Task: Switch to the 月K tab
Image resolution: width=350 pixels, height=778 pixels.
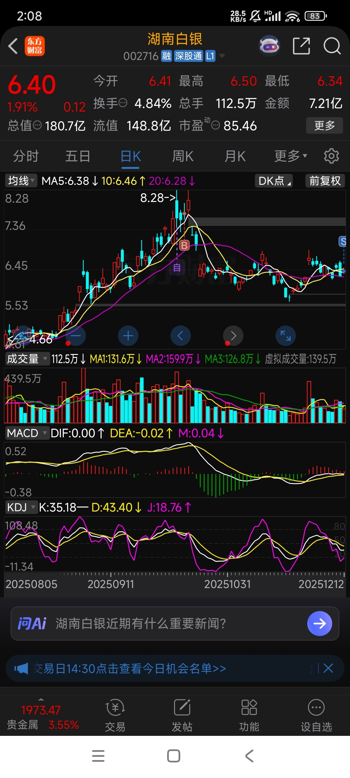Action: coord(235,156)
